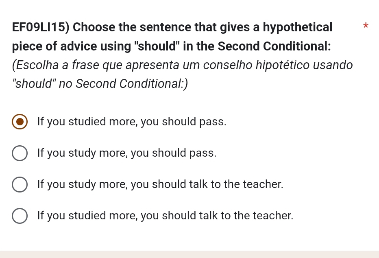Click the bold English question heading
The image size is (379, 258).
172,37
